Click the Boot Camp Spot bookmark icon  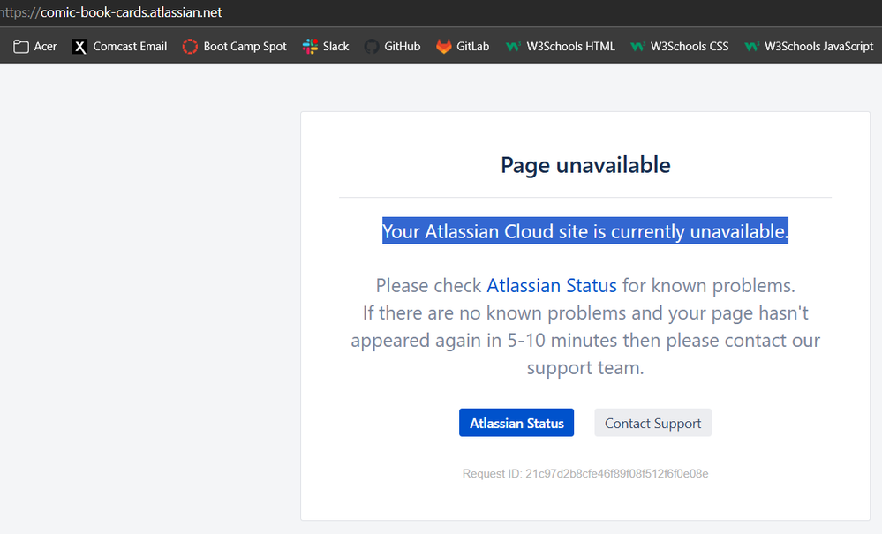[x=190, y=46]
